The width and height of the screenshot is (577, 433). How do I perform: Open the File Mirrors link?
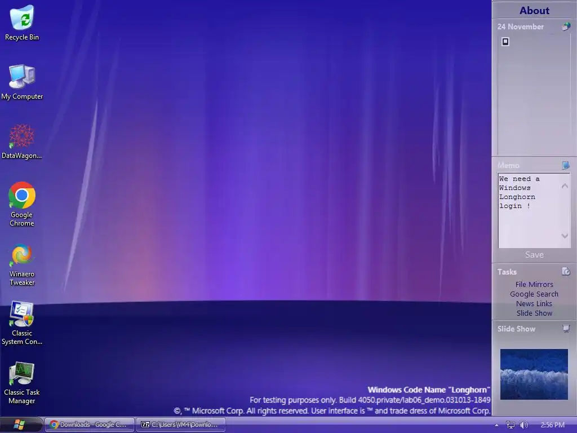pos(534,284)
